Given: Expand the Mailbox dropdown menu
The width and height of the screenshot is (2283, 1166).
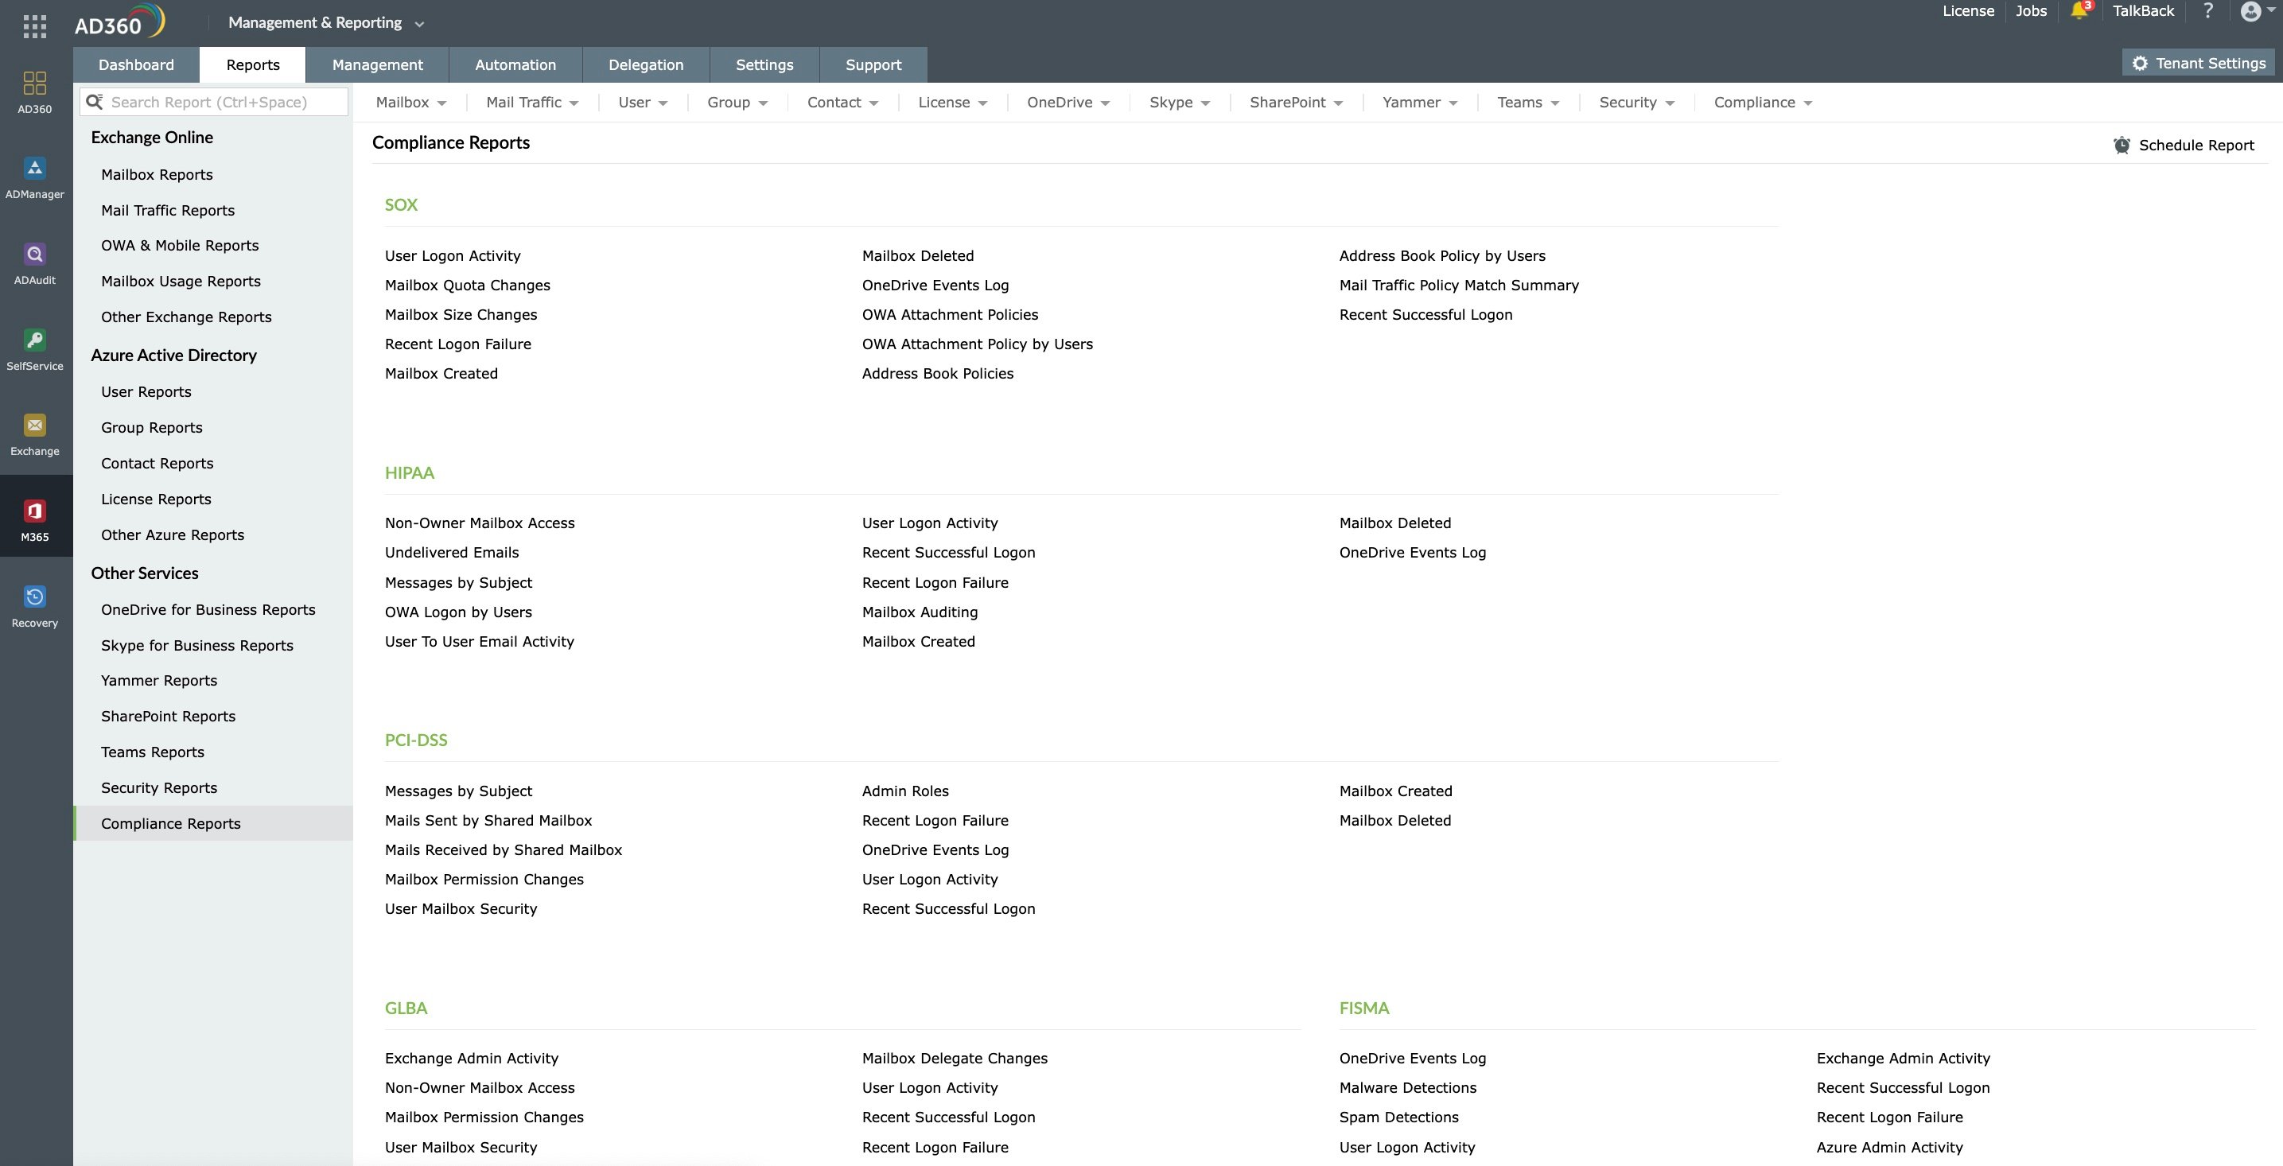Looking at the screenshot, I should [410, 103].
